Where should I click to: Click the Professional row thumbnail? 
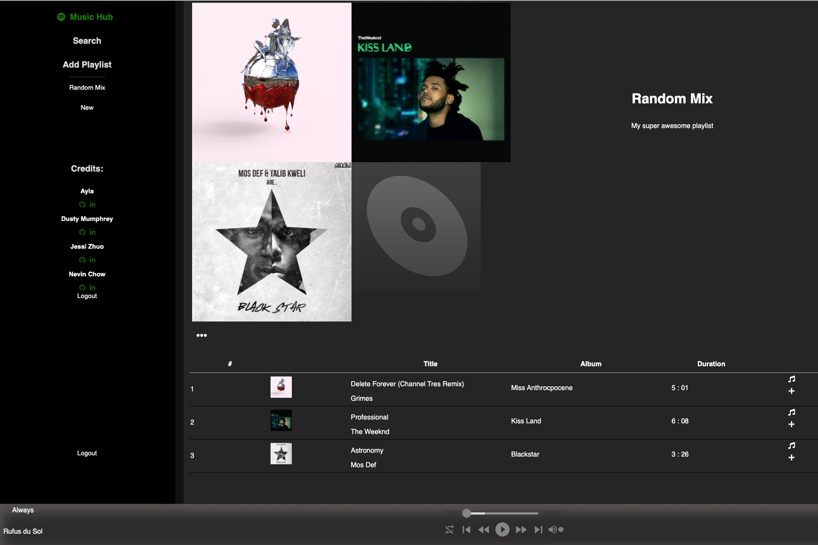[281, 420]
